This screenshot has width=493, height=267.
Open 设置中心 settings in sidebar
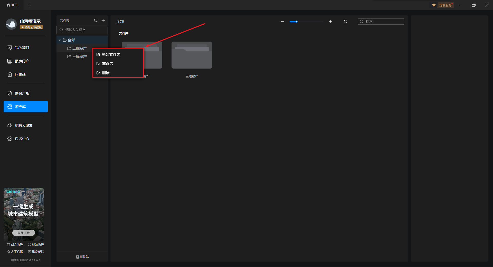coord(22,139)
